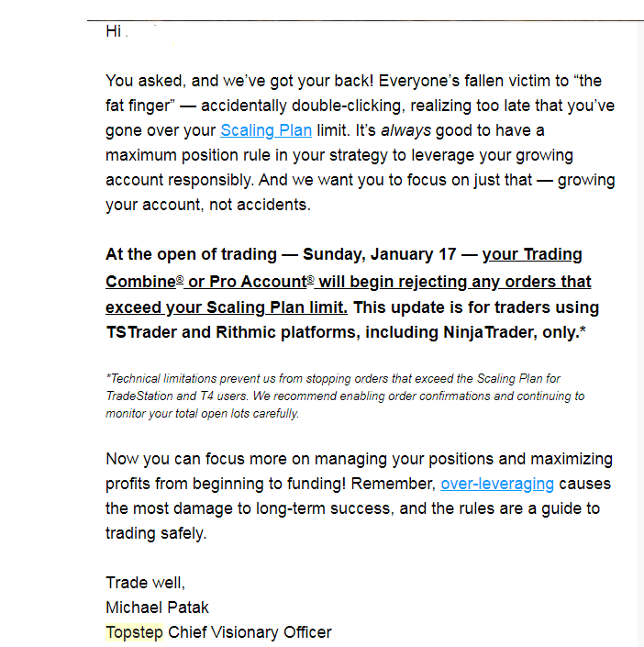The height and width of the screenshot is (647, 644).
Task: Click the asterisk after 'only.'
Action: pos(583,330)
